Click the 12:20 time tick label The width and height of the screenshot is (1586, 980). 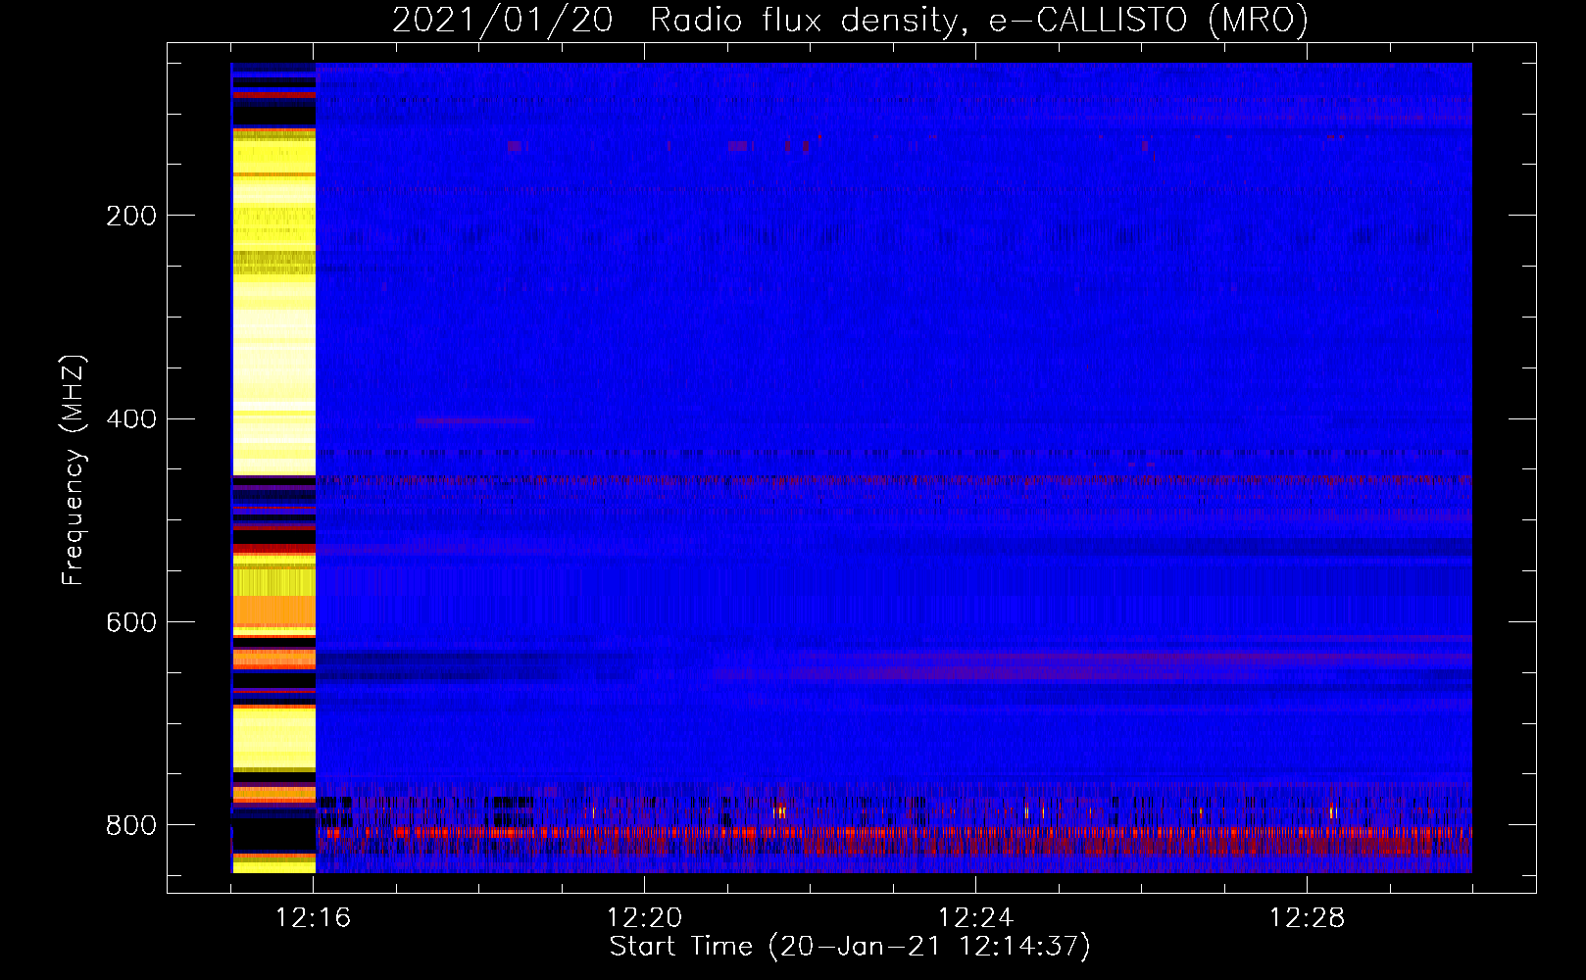point(644,918)
